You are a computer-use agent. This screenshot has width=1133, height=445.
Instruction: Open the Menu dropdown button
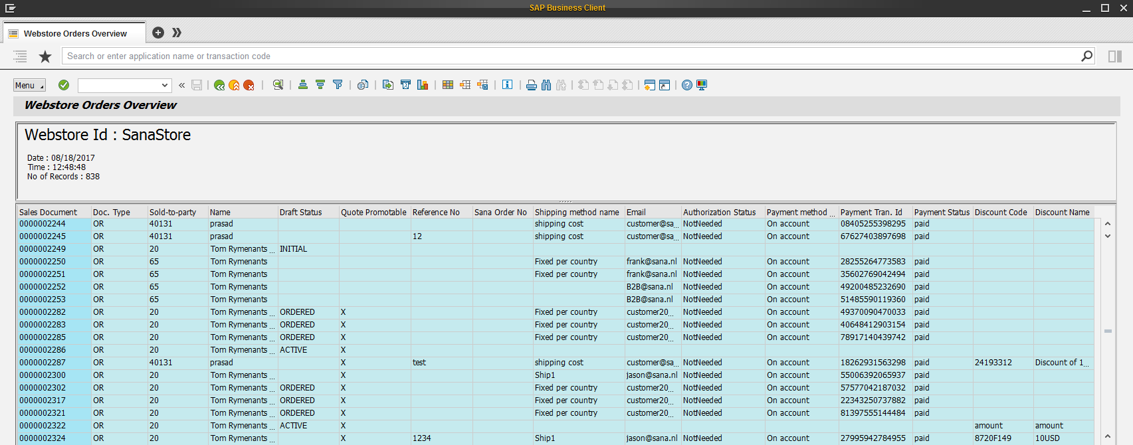coord(30,85)
